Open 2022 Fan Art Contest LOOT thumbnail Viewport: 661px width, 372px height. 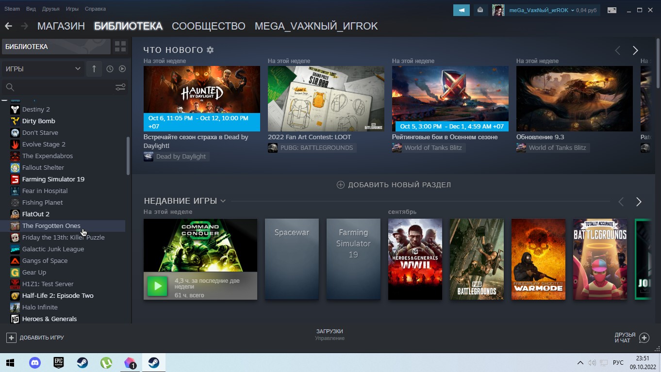coord(326,98)
